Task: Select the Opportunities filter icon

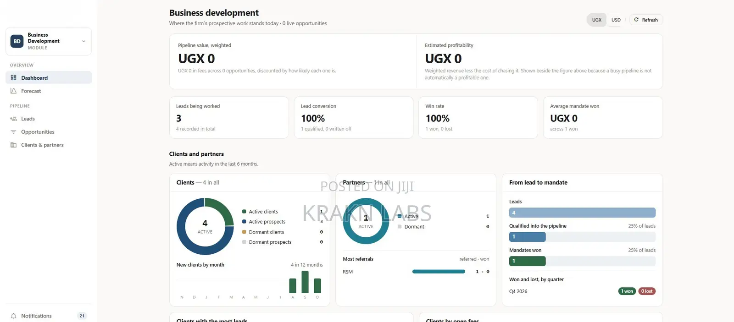Action: 13,132
